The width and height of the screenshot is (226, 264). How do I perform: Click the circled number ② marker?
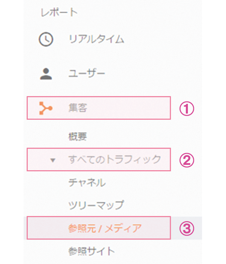pyautogui.click(x=187, y=160)
